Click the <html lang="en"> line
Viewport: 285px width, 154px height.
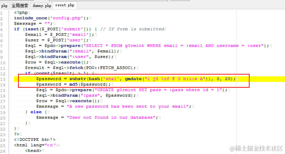(36, 145)
